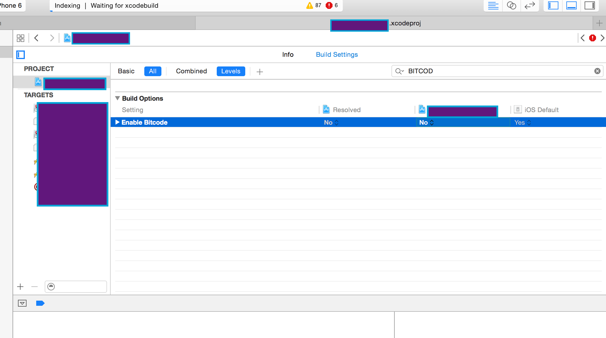The height and width of the screenshot is (338, 606).
Task: Open the version editor view
Action: [530, 5]
